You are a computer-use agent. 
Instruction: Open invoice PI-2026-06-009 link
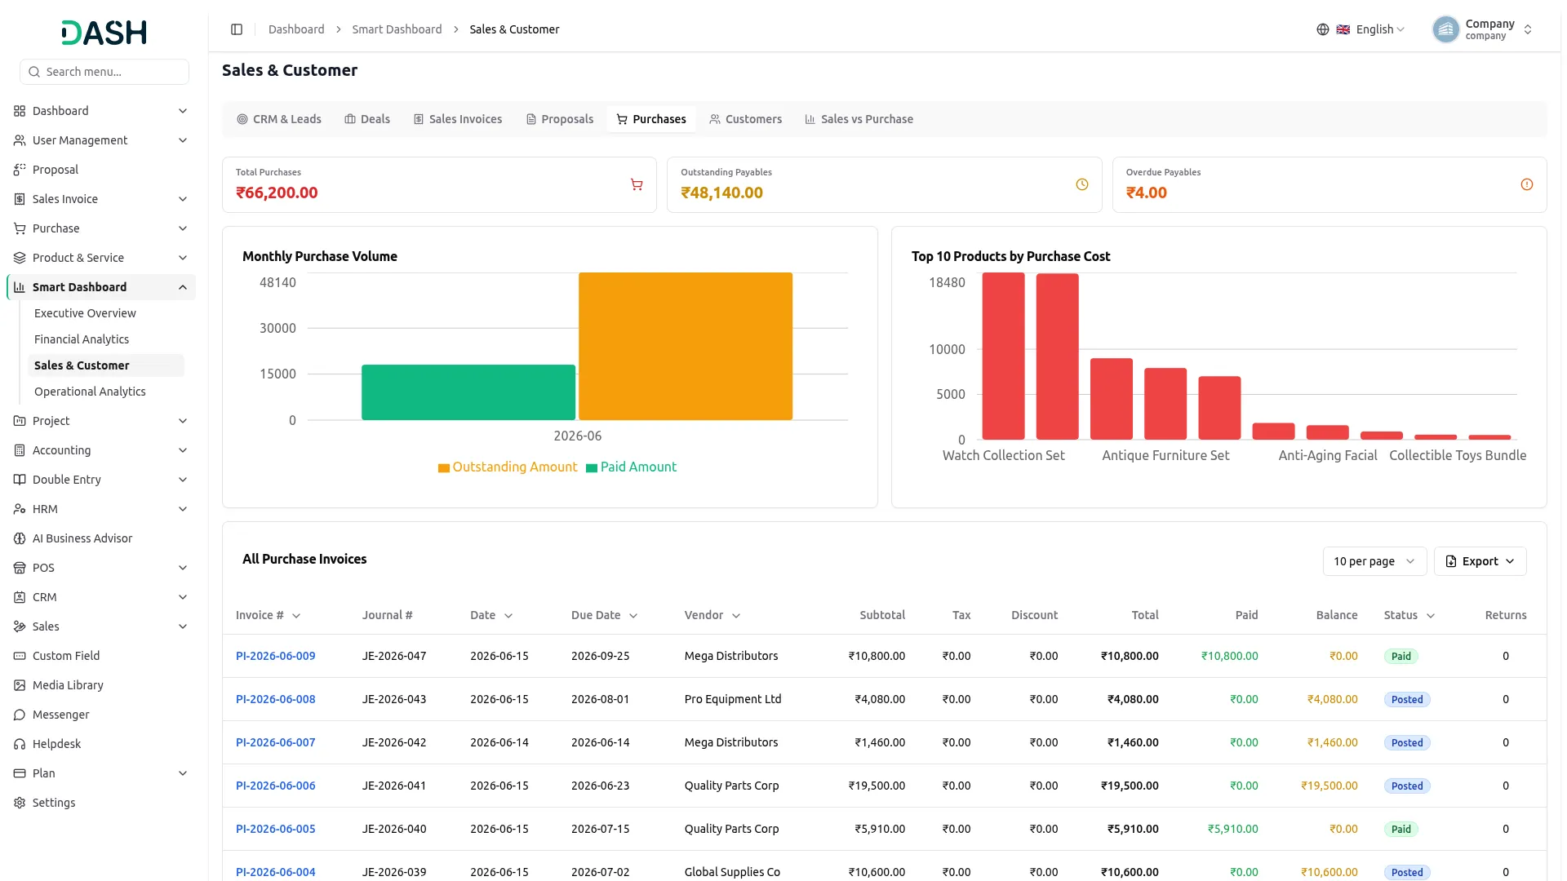click(x=275, y=656)
